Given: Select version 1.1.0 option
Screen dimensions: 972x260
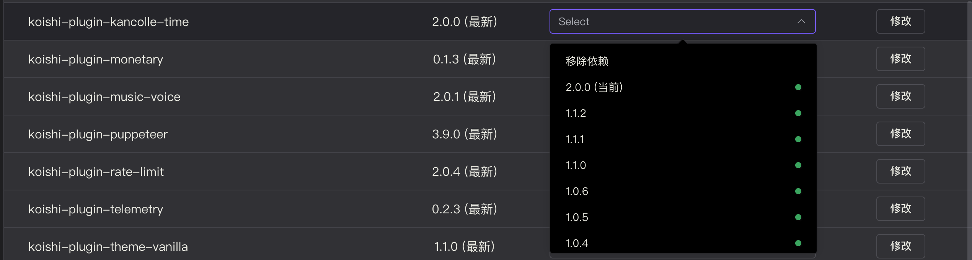Looking at the screenshot, I should click(683, 165).
